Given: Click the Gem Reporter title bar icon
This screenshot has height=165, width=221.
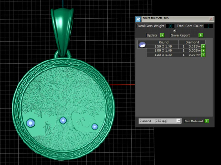Looking at the screenshot, I should [138, 19].
